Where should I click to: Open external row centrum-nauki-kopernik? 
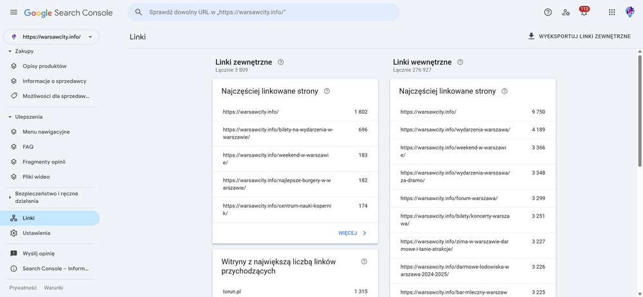(295, 210)
